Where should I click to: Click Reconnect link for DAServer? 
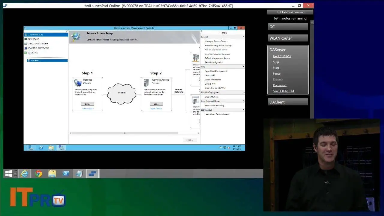(x=280, y=85)
